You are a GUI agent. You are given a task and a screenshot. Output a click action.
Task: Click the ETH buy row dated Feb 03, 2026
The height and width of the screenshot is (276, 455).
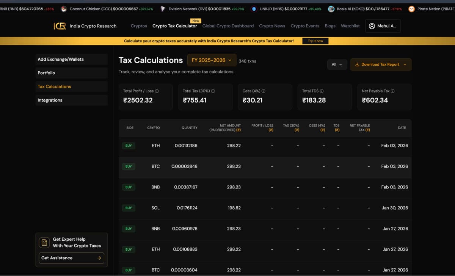click(265, 146)
